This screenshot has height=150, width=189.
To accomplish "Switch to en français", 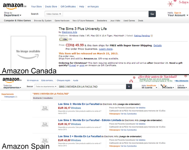I will [x=93, y=7].
